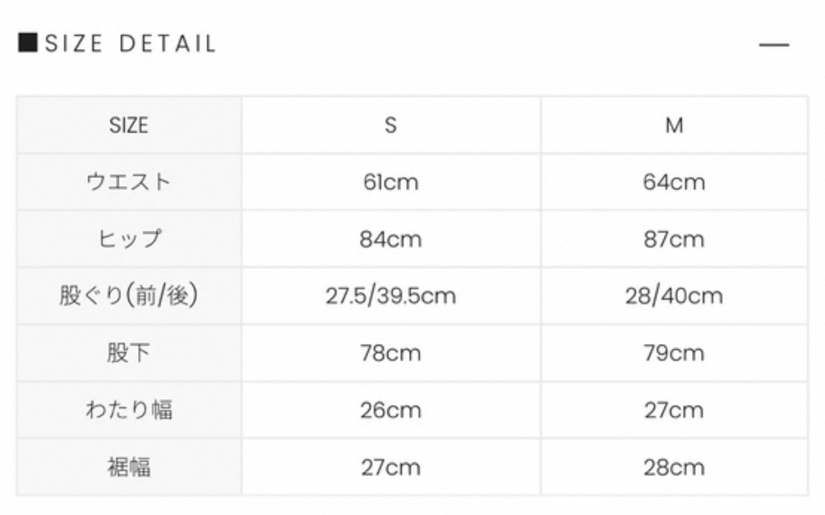The height and width of the screenshot is (515, 825).
Task: Select the S size column header
Action: point(391,125)
